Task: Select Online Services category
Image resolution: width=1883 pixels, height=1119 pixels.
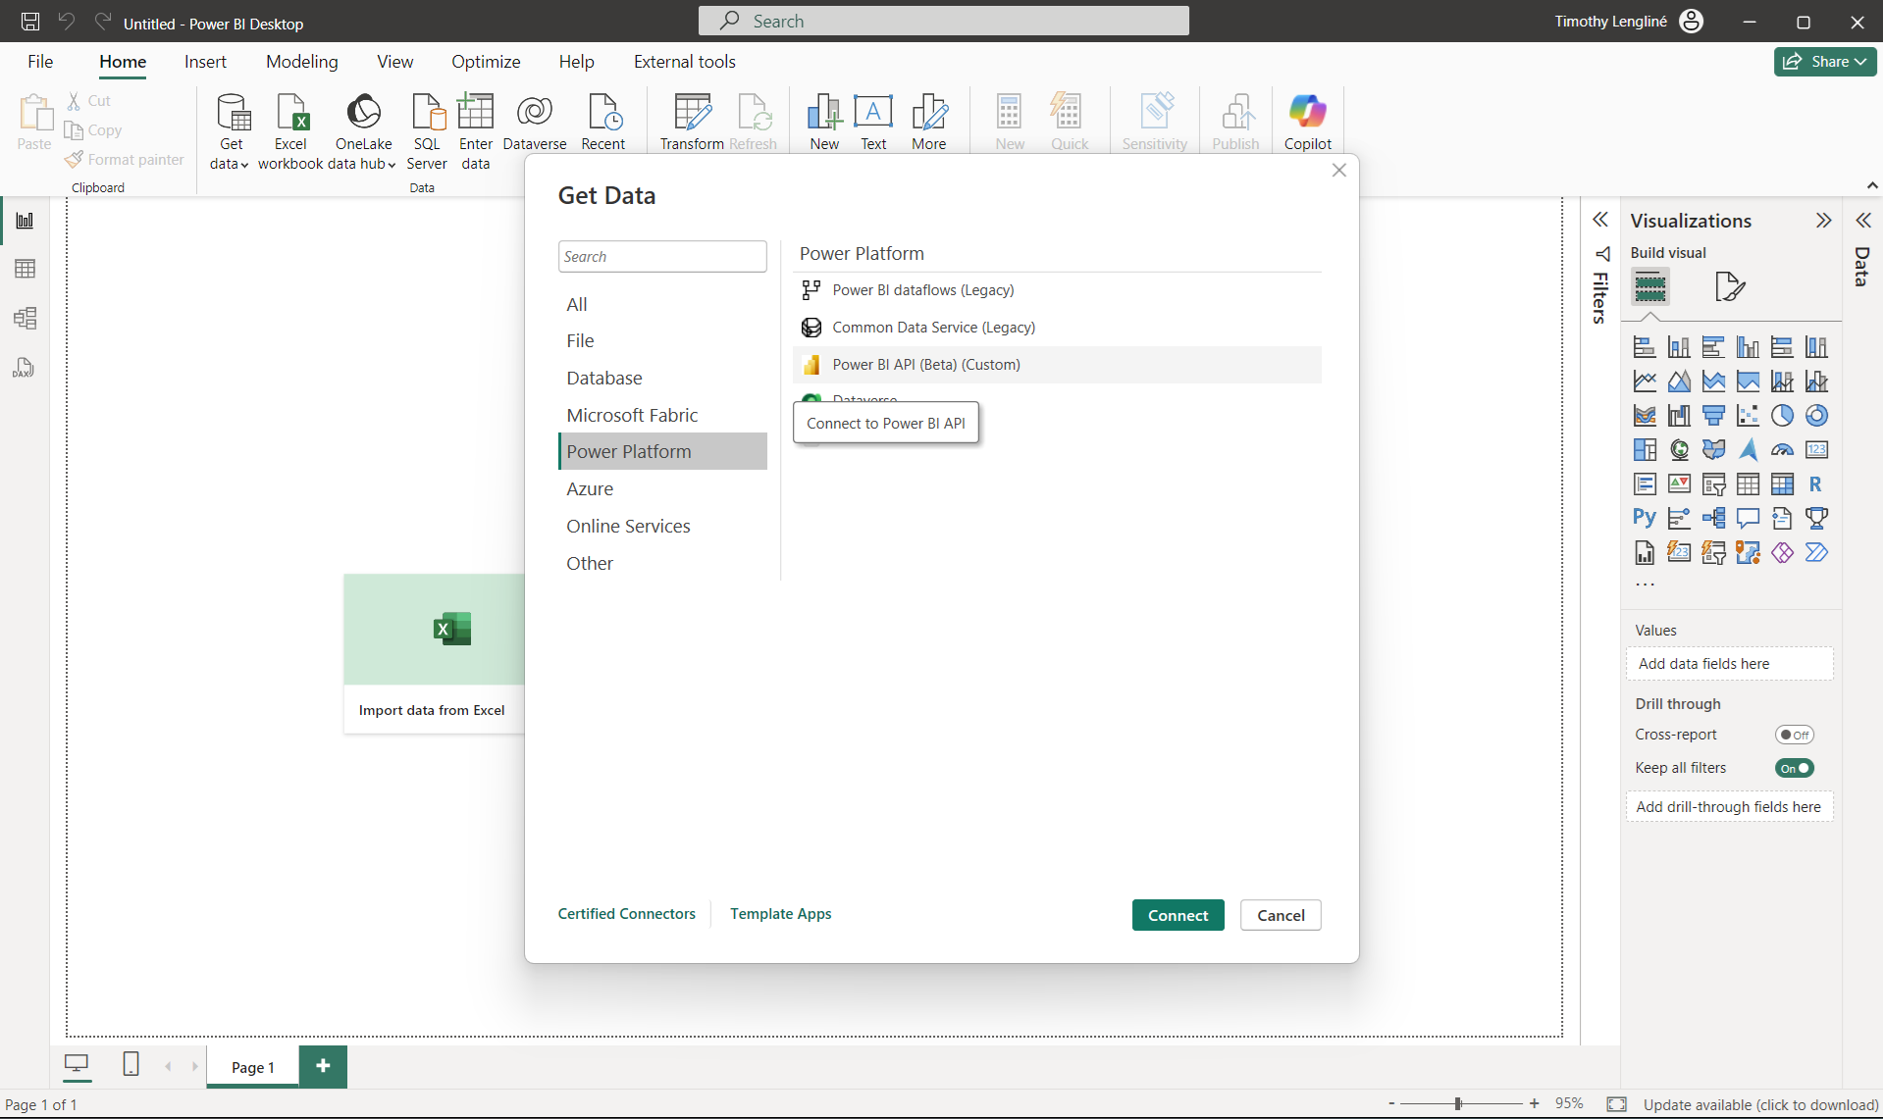Action: click(662, 526)
